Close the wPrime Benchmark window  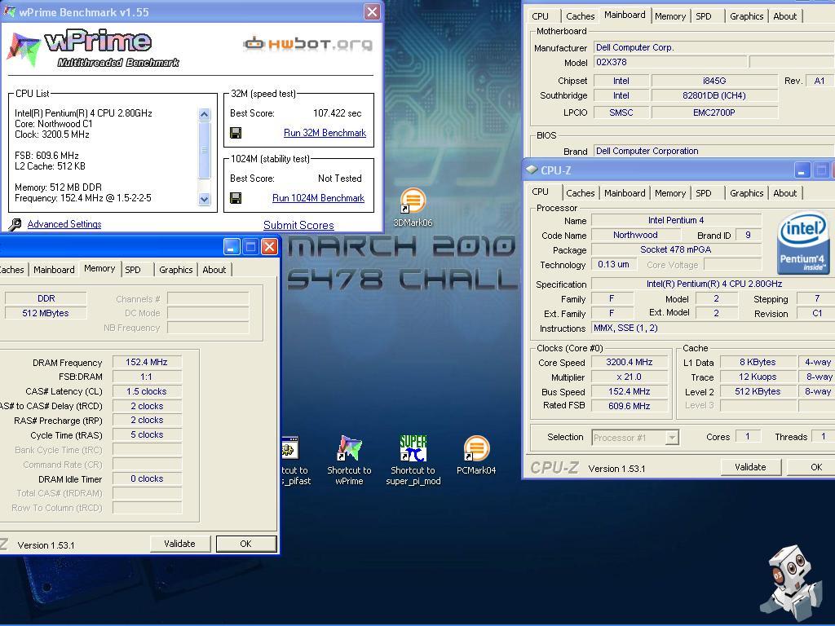point(372,11)
